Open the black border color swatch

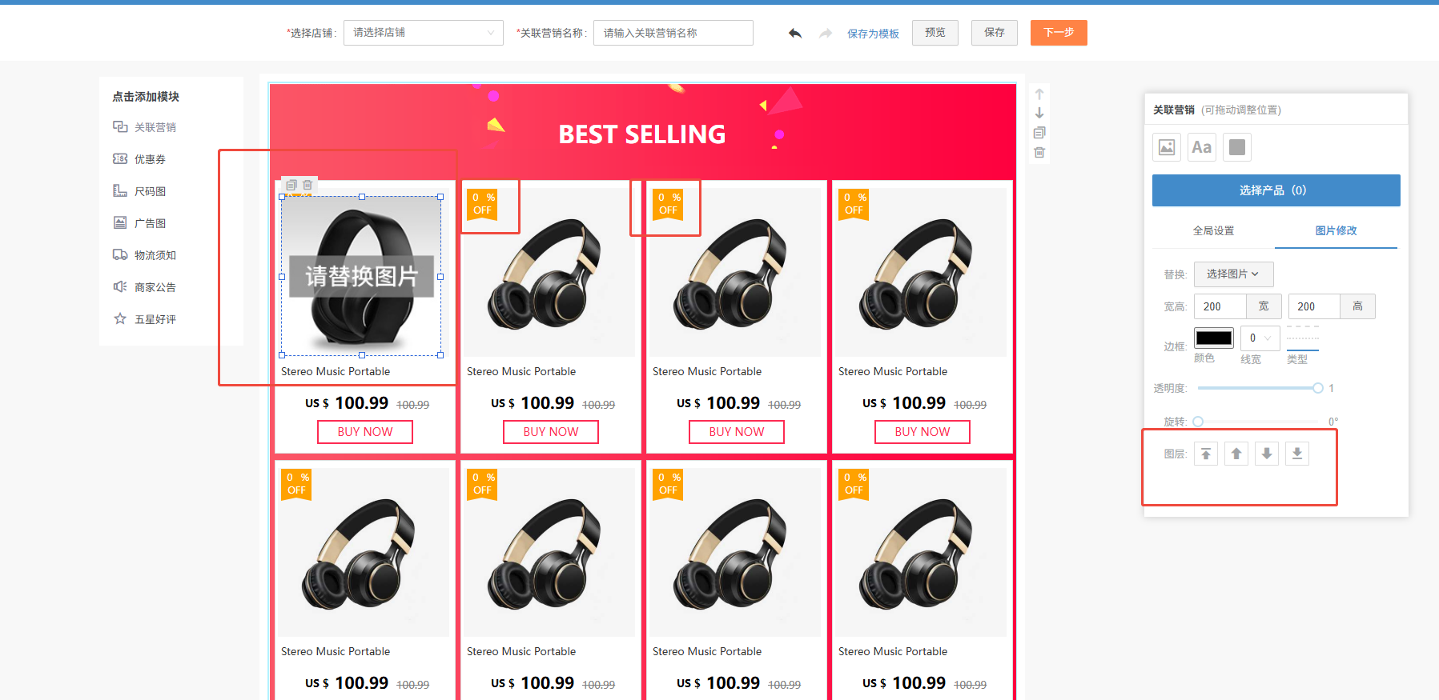[x=1214, y=338]
